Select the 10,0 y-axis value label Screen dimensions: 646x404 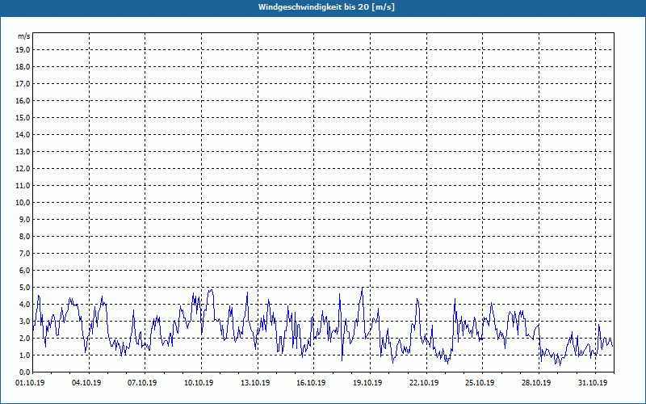(23, 202)
